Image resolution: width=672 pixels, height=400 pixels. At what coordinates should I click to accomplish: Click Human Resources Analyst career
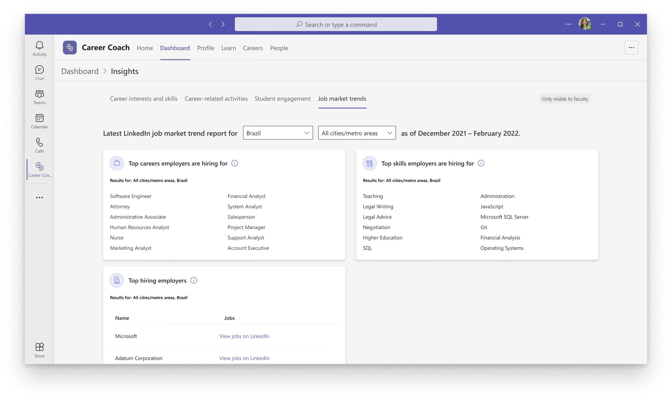139,227
